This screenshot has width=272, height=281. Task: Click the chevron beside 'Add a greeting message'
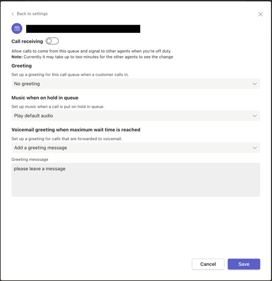coord(255,148)
